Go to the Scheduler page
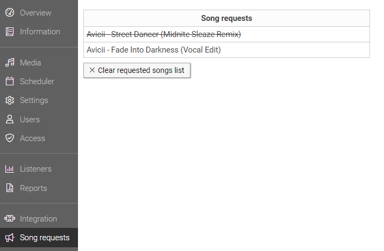The height and width of the screenshot is (251, 384). click(37, 82)
